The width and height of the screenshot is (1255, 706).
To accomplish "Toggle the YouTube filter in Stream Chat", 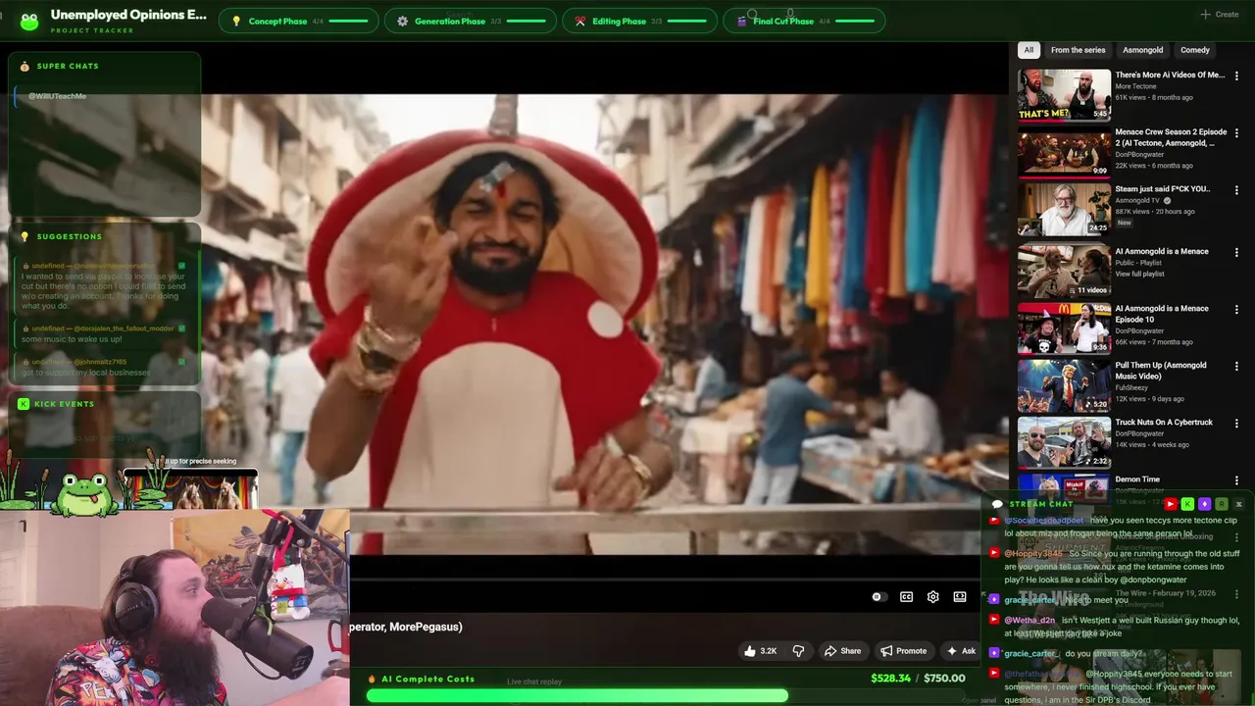I will click(x=1171, y=504).
